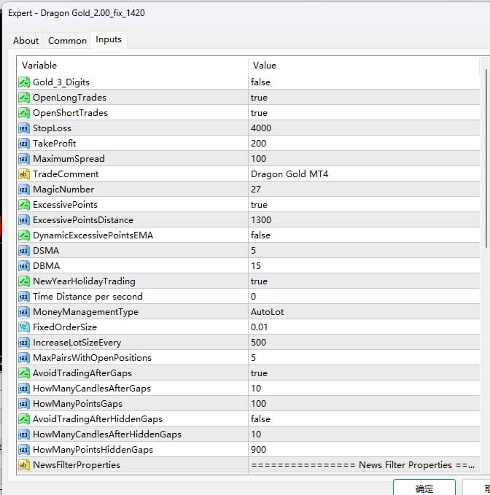
Task: Open AvoidTradingAfterGaps true value dropdown
Action: (364, 373)
